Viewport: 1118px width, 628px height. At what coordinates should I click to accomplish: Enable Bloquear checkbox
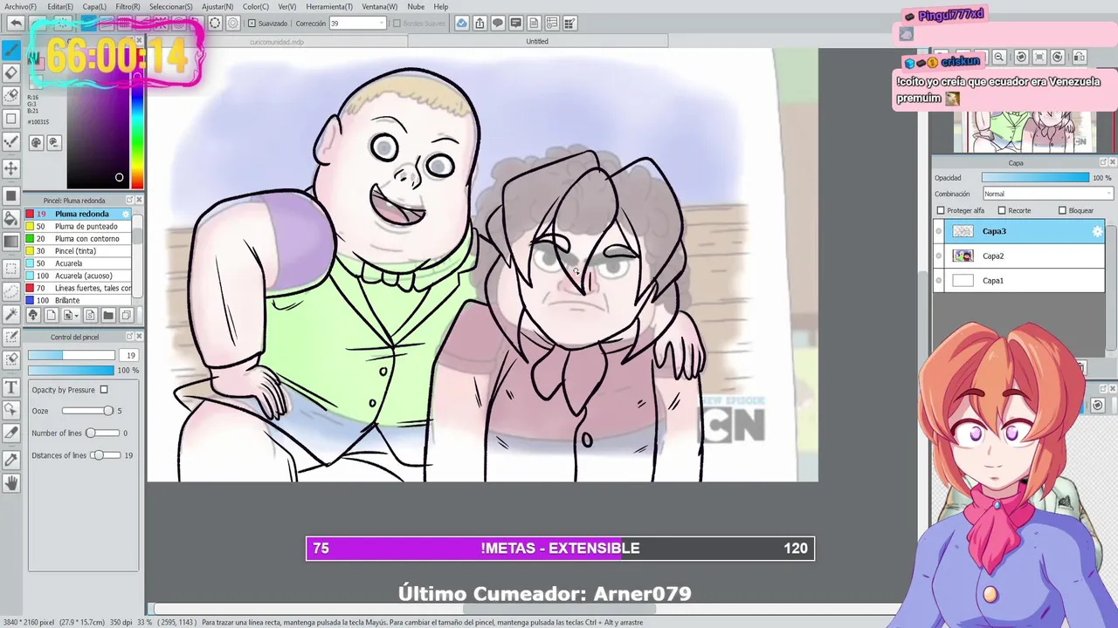click(x=1062, y=210)
